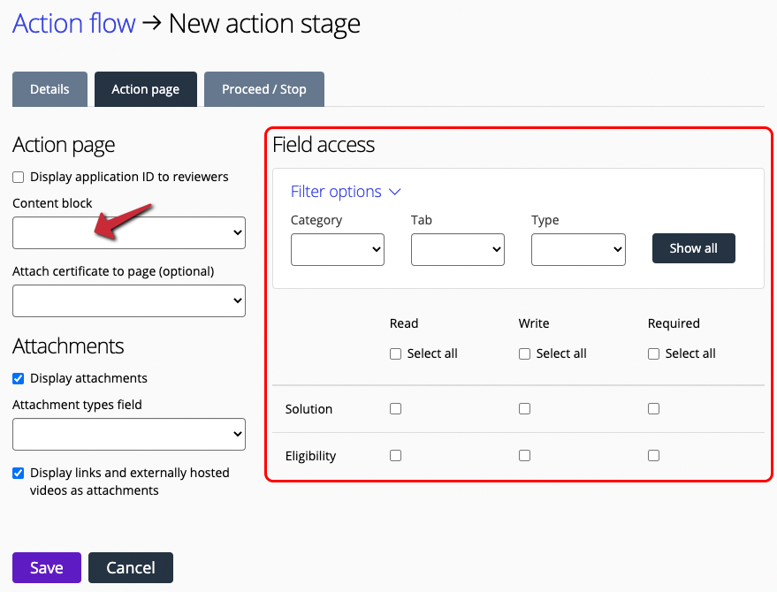Image resolution: width=777 pixels, height=592 pixels.
Task: Enable Read access for Solution
Action: click(395, 409)
